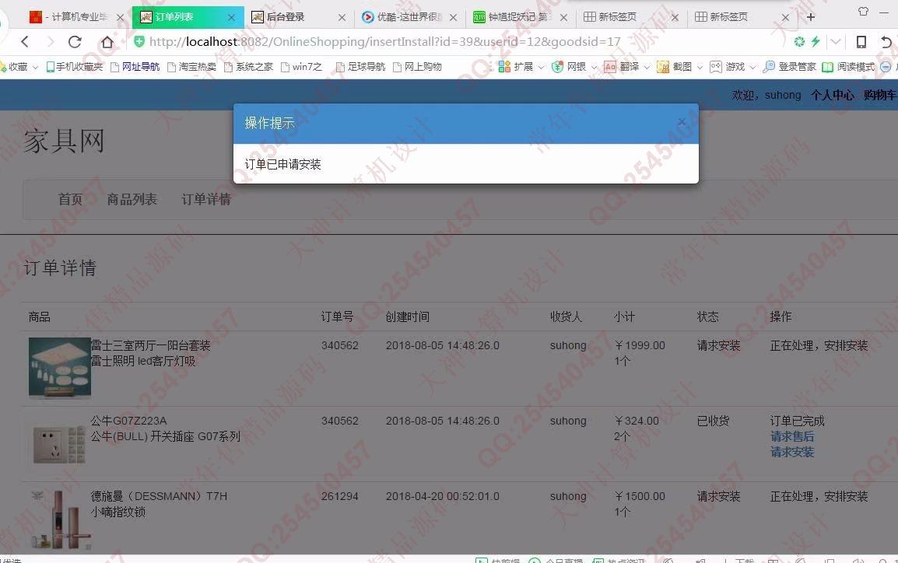Click the green security shield in address bar
Screen dimensions: 898x563
[139, 41]
